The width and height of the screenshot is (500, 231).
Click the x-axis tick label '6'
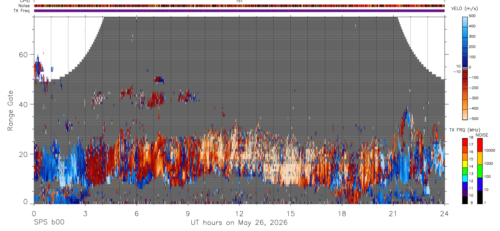click(x=136, y=213)
